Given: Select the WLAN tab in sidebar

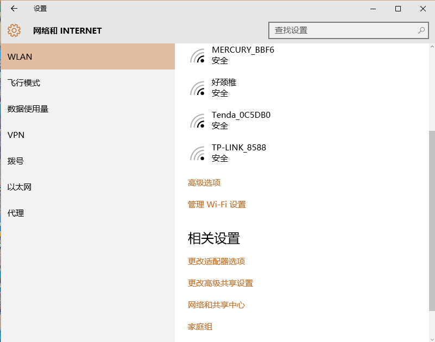Looking at the screenshot, I should point(87,57).
